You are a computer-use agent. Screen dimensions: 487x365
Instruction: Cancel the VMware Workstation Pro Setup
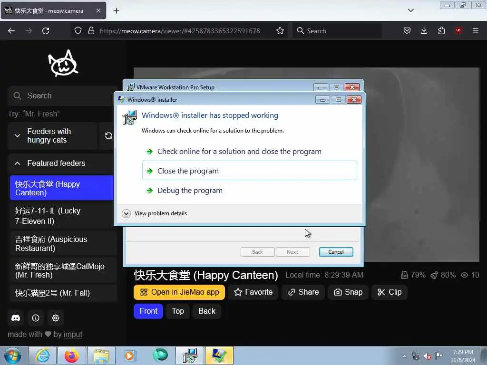pos(336,252)
